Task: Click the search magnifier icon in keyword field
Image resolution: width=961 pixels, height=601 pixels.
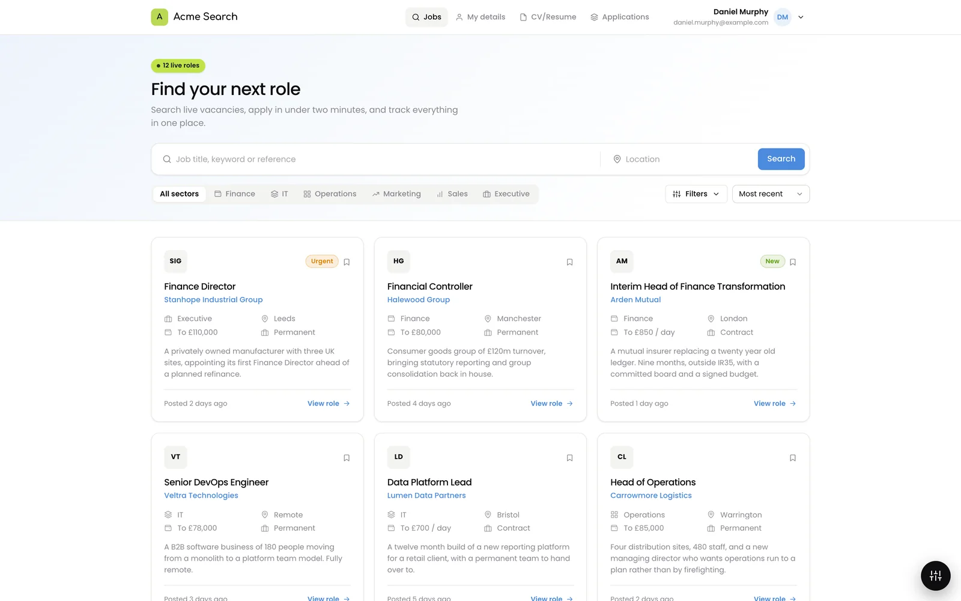Action: coord(167,159)
